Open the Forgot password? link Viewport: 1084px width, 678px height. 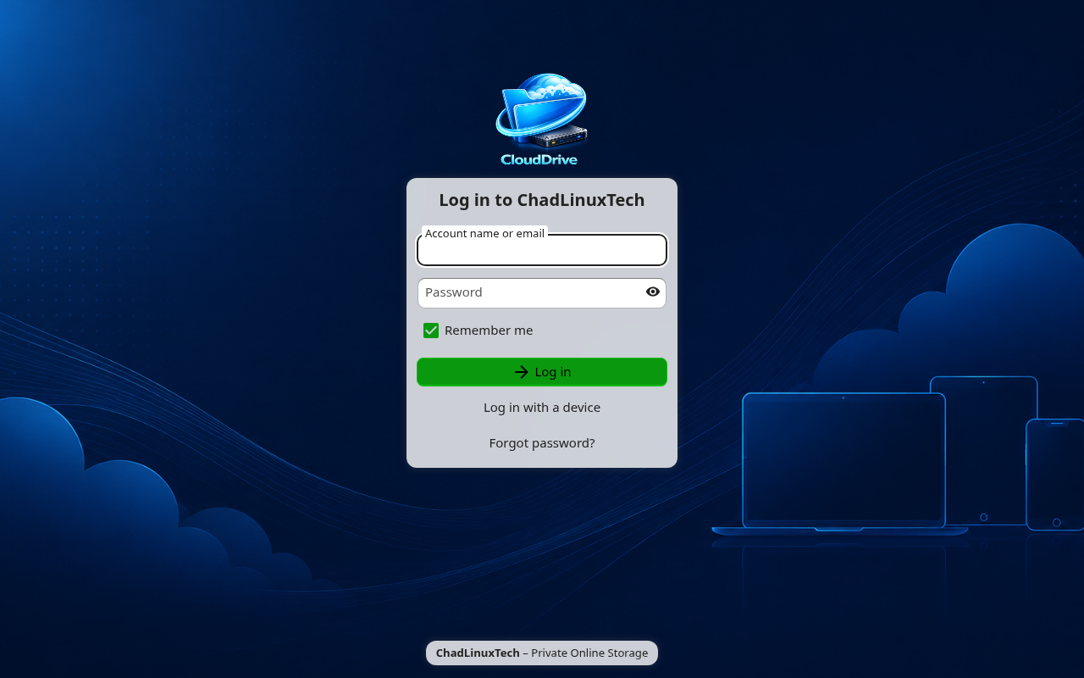click(x=542, y=443)
